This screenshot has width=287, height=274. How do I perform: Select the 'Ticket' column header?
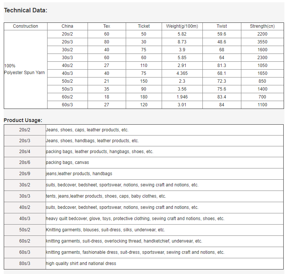click(x=144, y=26)
